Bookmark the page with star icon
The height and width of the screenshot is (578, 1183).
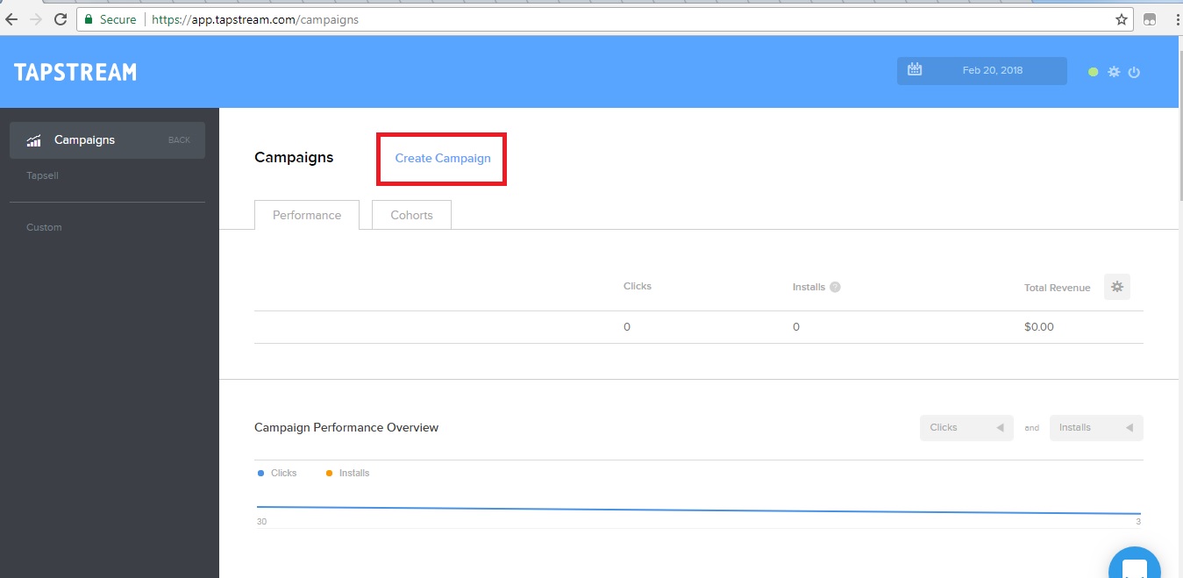pos(1122,19)
